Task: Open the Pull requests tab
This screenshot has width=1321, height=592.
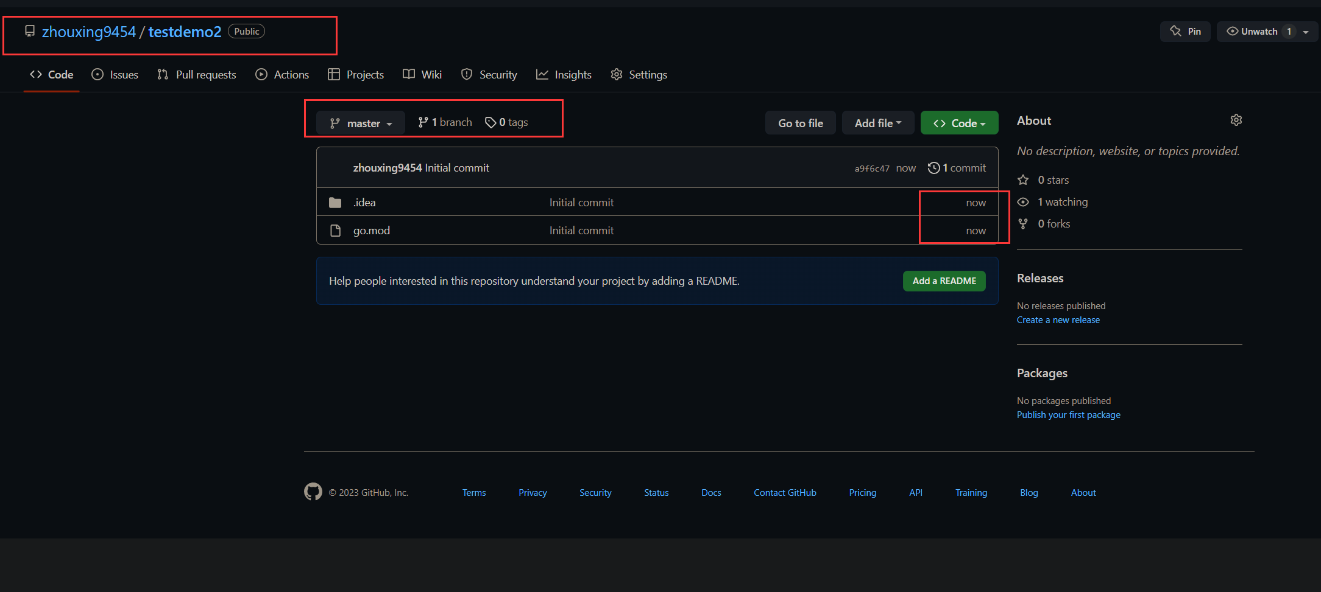Action: (x=197, y=75)
